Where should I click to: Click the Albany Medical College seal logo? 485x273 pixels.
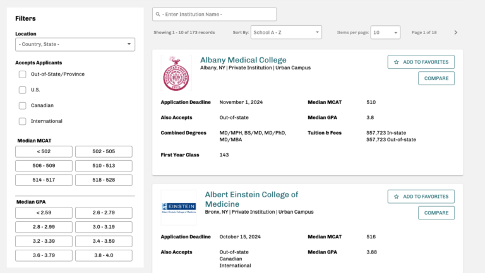pyautogui.click(x=176, y=73)
